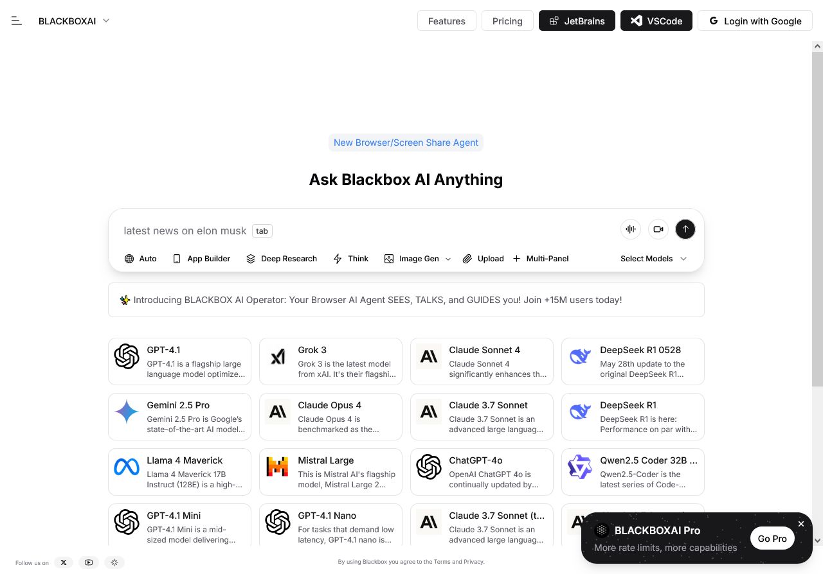Image resolution: width=823 pixels, height=574 pixels.
Task: Choose the GPT-4.1 model card
Action: click(x=179, y=361)
